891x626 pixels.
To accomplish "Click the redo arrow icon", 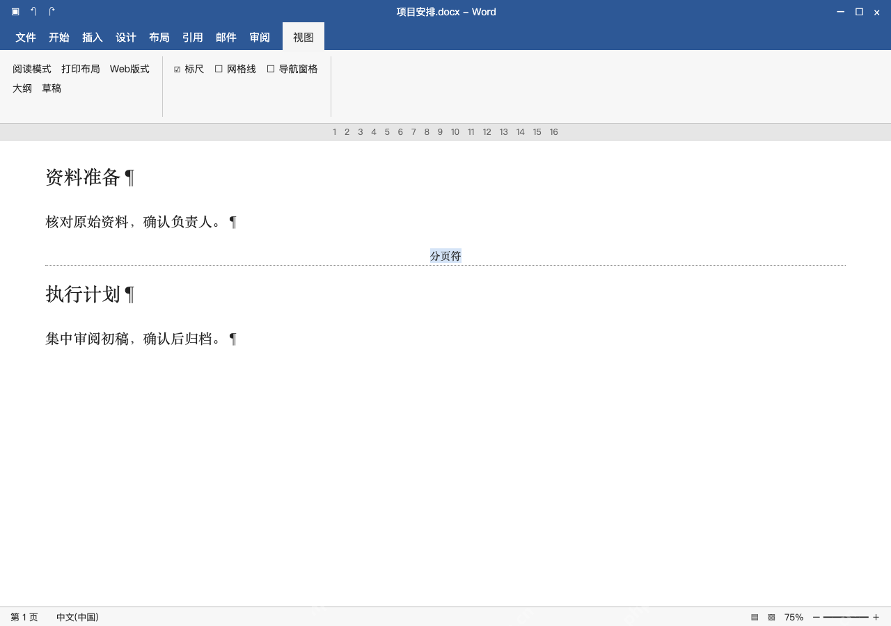I will point(52,12).
